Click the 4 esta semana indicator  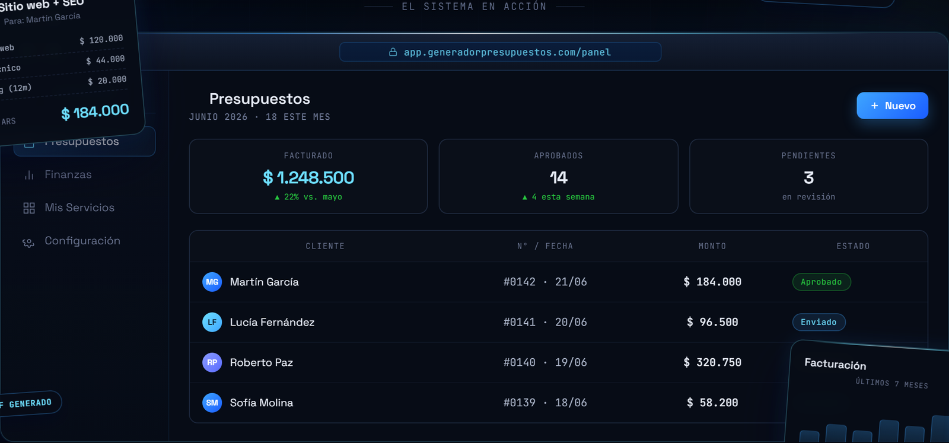tap(558, 197)
